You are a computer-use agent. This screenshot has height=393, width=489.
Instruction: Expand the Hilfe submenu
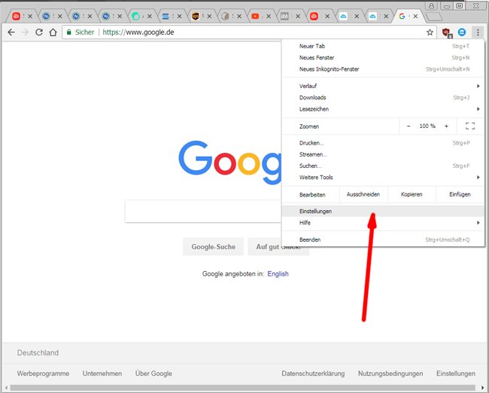(x=383, y=223)
